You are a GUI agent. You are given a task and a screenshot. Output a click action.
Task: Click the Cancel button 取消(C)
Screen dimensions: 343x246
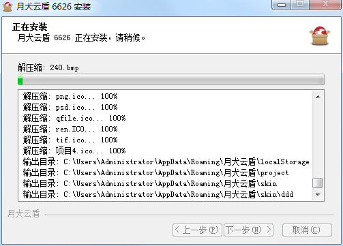coord(307,230)
